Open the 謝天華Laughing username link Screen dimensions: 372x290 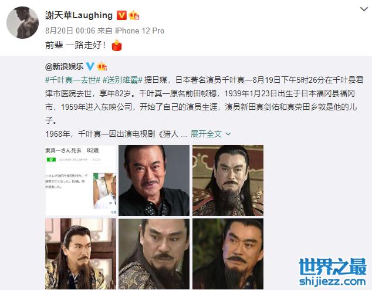click(79, 15)
